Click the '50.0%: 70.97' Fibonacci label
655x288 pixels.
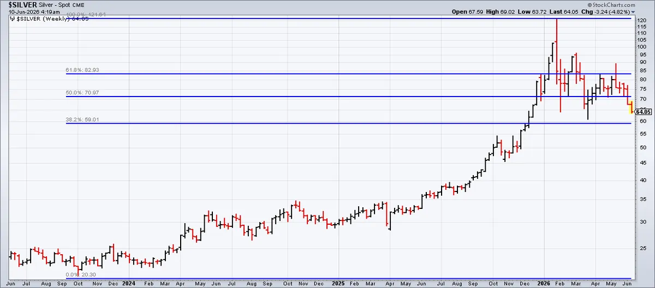83,93
